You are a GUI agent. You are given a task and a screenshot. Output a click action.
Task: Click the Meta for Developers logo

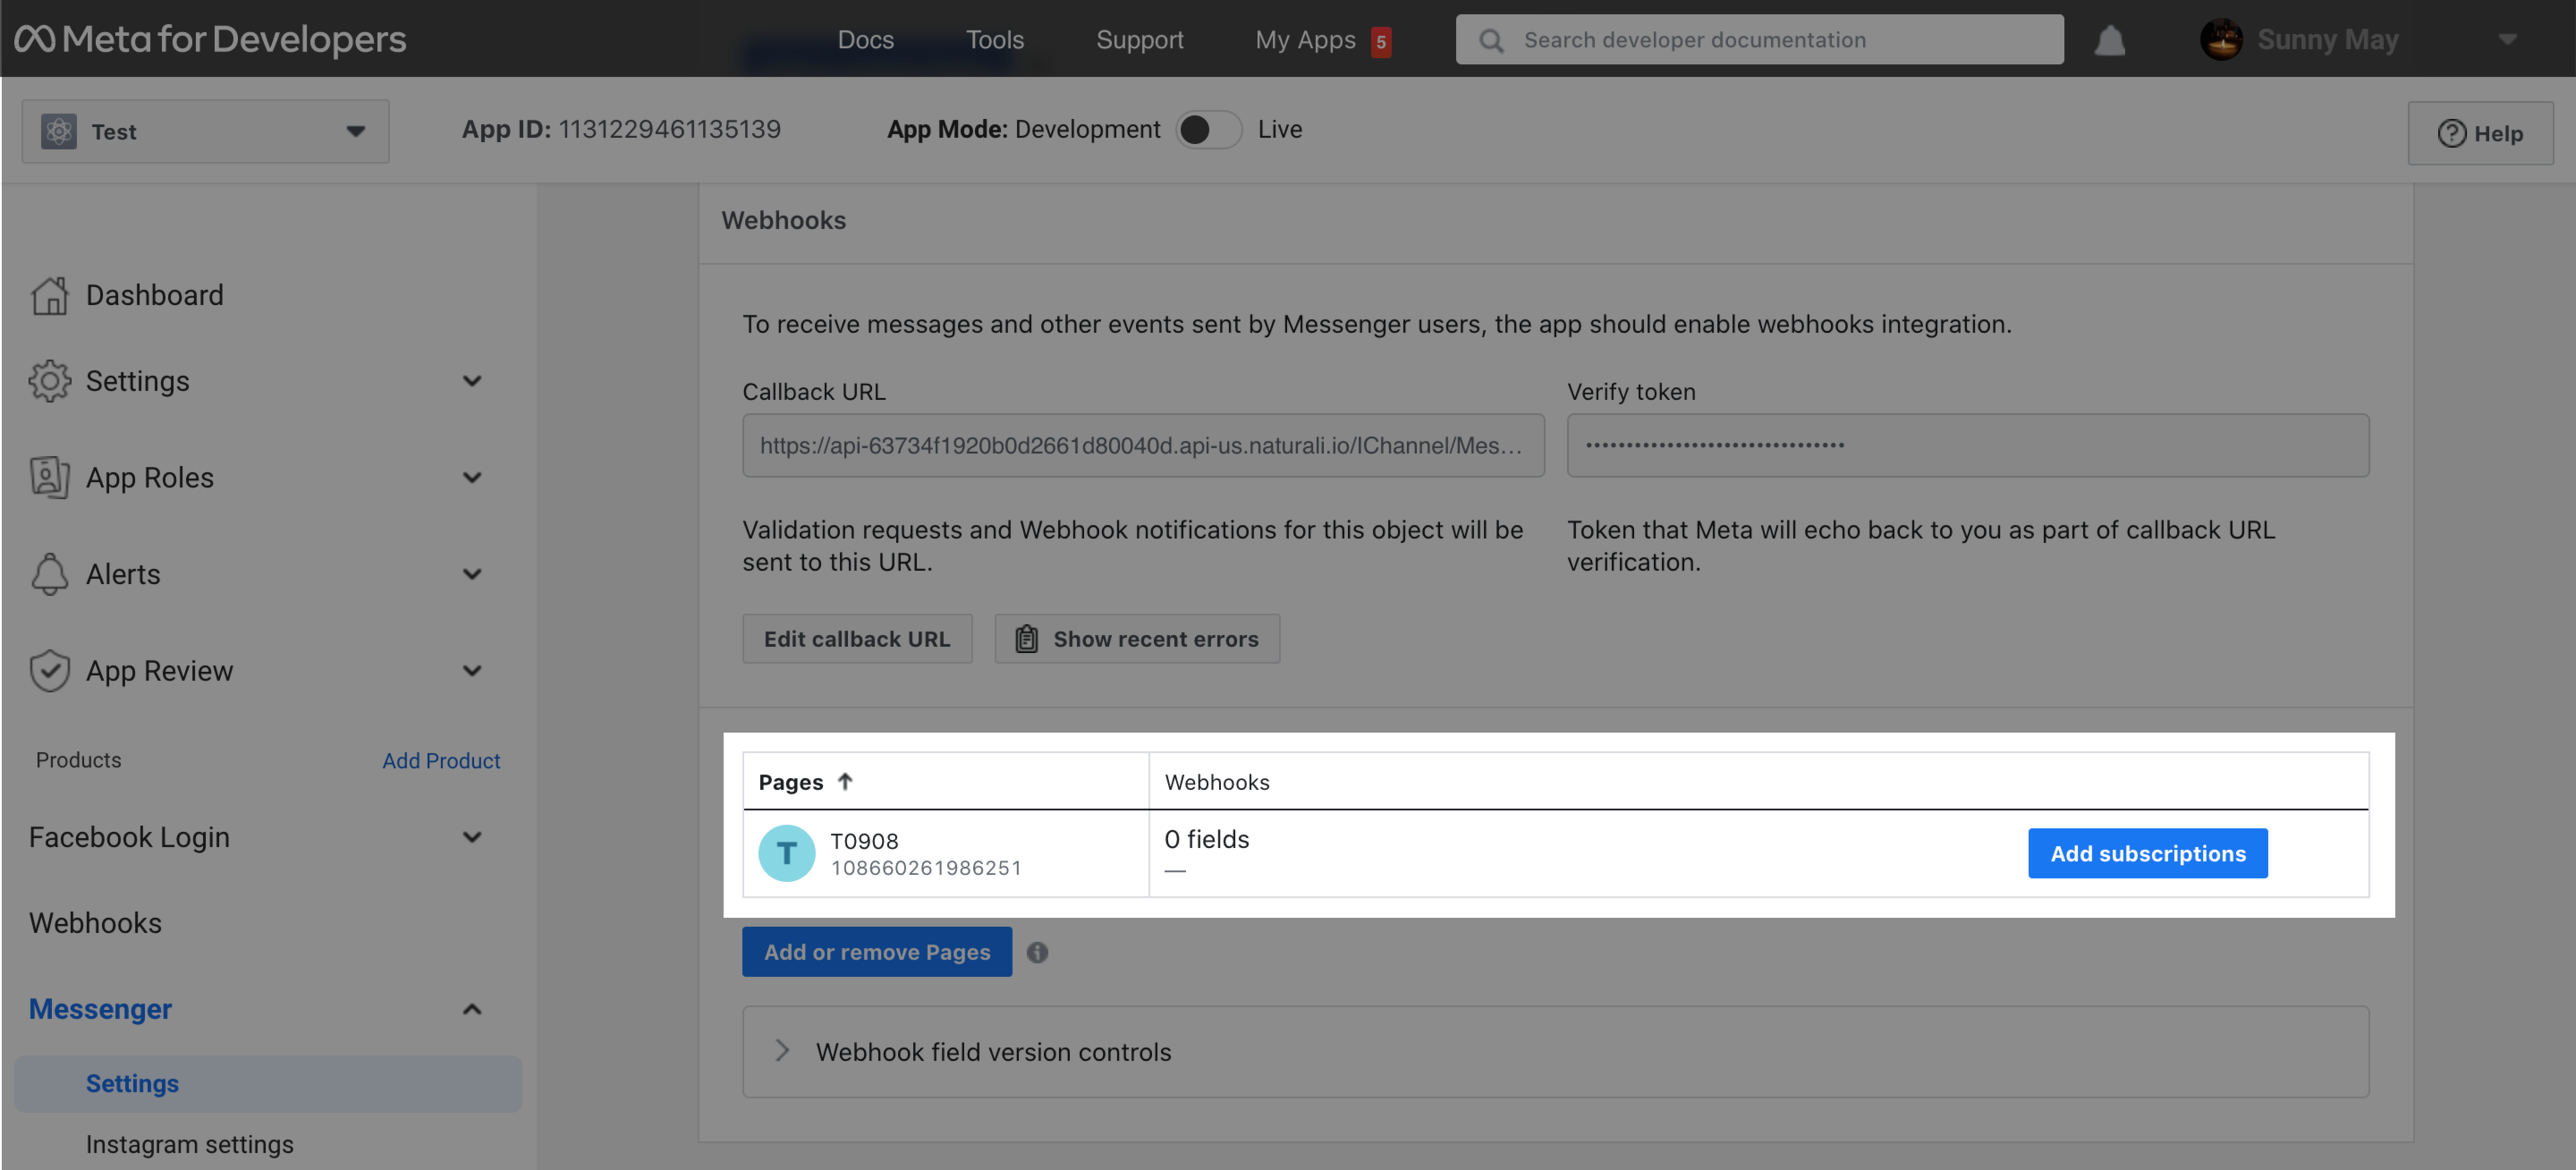[x=210, y=40]
